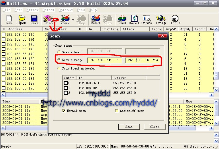Click the host list vertical scrollbar thumb
219x149 pixels.
tap(216, 76)
